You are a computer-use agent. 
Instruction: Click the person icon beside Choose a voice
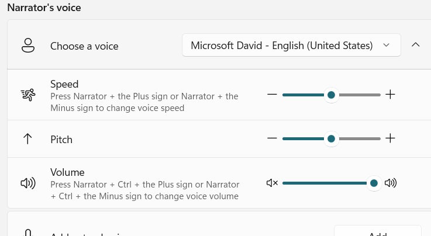(x=27, y=46)
